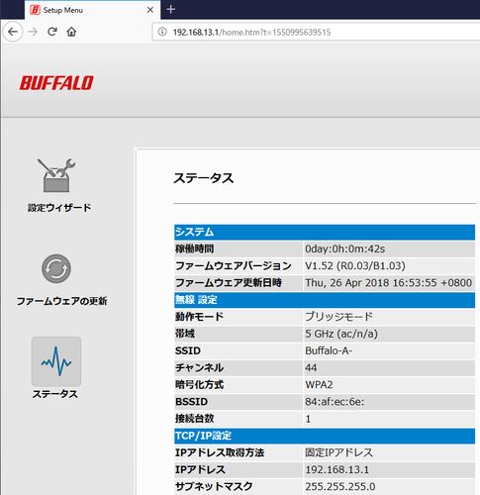Click the address bar URL field
Viewport: 480px width, 495px height.
click(x=317, y=32)
